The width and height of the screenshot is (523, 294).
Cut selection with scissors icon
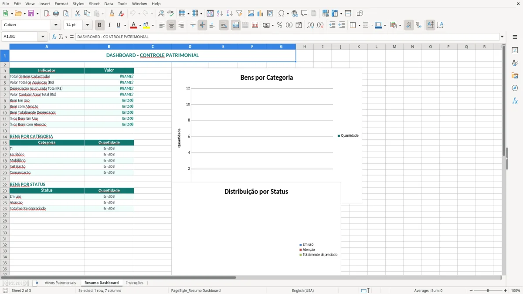(x=78, y=14)
